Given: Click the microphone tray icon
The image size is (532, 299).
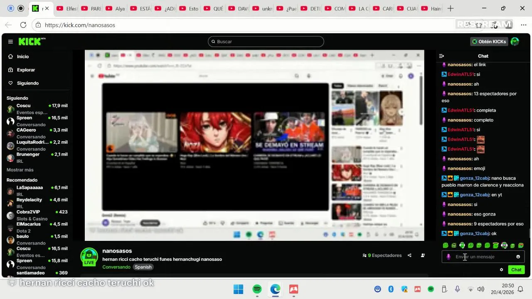Looking at the screenshot, I should (457, 289).
